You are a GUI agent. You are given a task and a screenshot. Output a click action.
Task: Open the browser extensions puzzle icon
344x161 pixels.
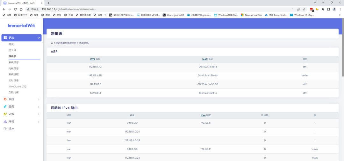click(323, 9)
